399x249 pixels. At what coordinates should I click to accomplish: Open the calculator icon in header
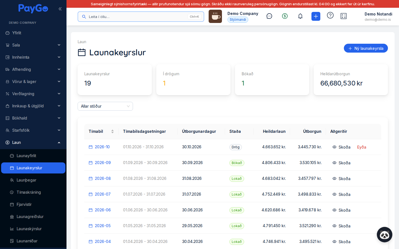344,16
